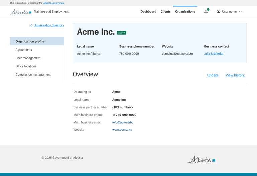Select the Organizations nav item
Viewport: 257px width, 176px height.
point(185,12)
